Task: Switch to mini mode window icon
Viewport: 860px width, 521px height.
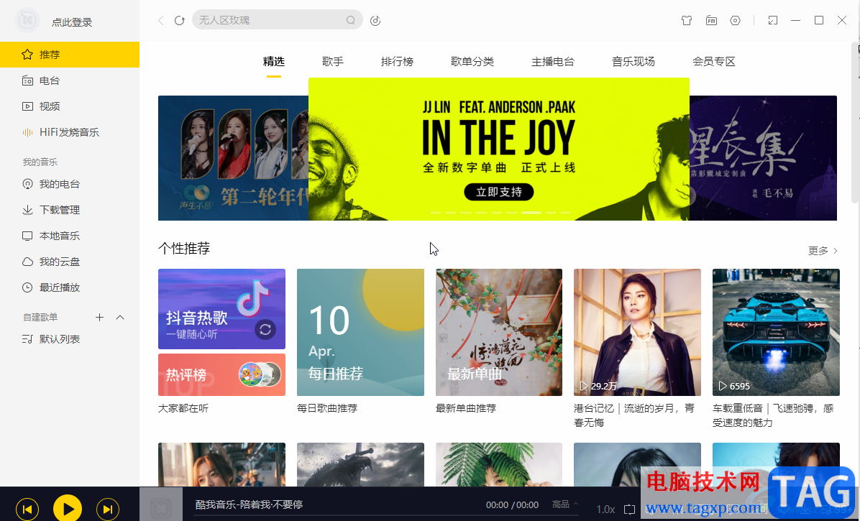Action: pos(773,20)
